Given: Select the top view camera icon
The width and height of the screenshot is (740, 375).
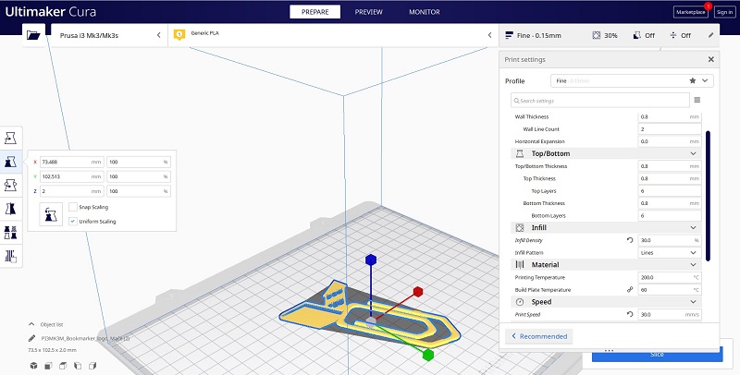Looking at the screenshot, I should click(x=63, y=366).
